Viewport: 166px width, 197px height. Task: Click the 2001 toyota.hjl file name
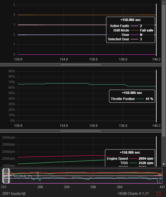pos(13,194)
